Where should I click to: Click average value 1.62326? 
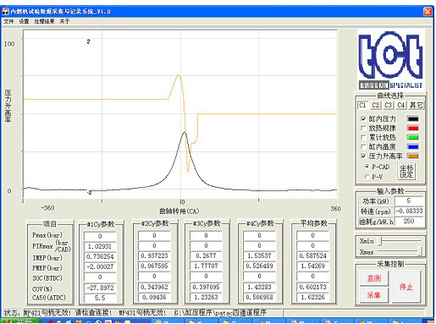coord(312,297)
